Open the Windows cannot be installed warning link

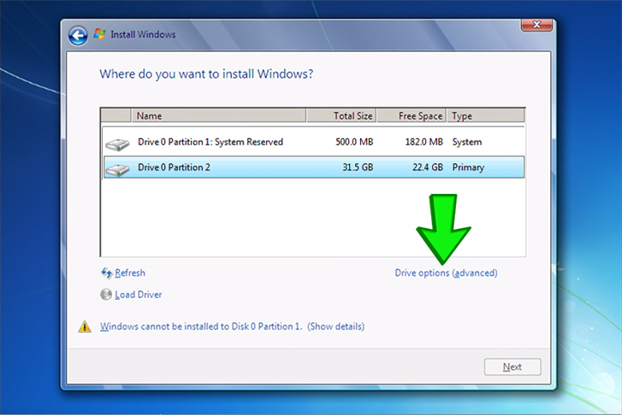pos(232,326)
